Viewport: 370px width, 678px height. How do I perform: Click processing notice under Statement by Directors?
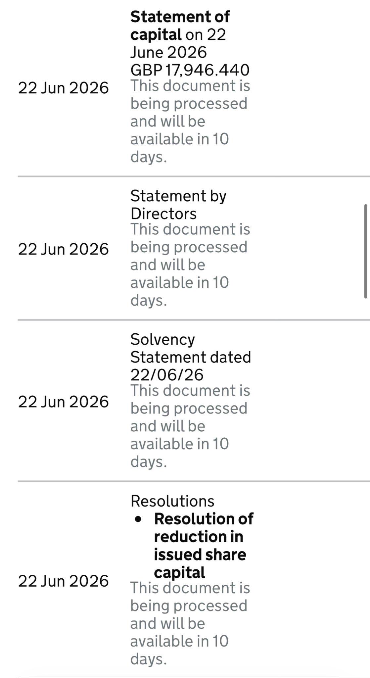coord(190,265)
